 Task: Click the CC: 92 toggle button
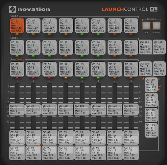point(49,153)
